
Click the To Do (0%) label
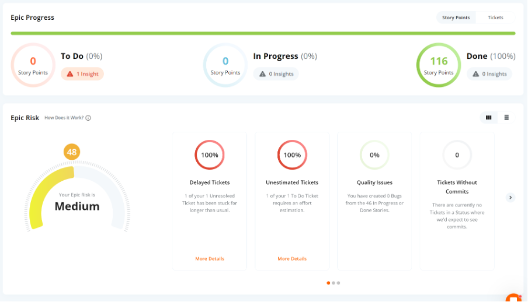click(82, 56)
